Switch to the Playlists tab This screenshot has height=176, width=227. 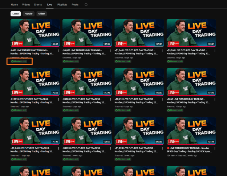[62, 5]
